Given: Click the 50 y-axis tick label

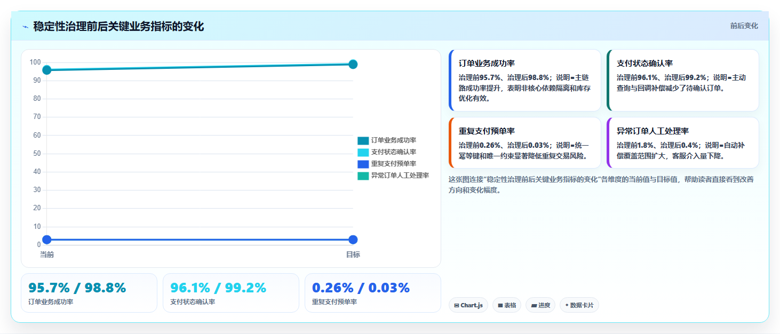Looking at the screenshot, I should [37, 154].
